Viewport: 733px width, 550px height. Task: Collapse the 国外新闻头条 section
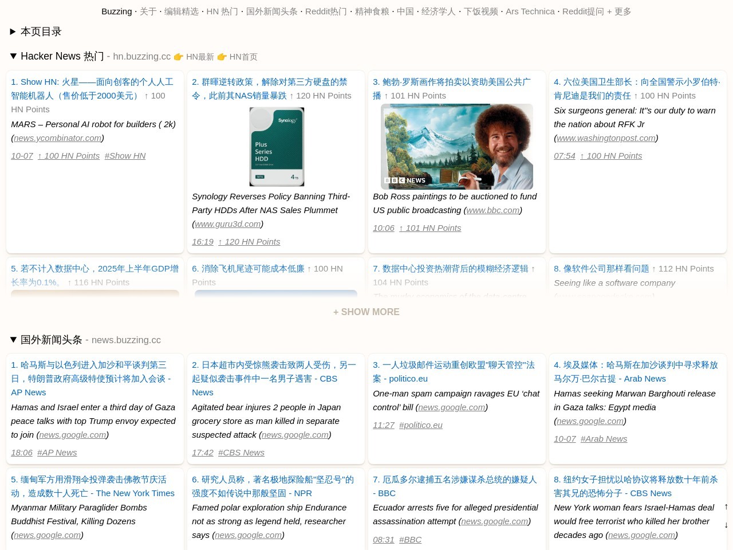pos(13,340)
